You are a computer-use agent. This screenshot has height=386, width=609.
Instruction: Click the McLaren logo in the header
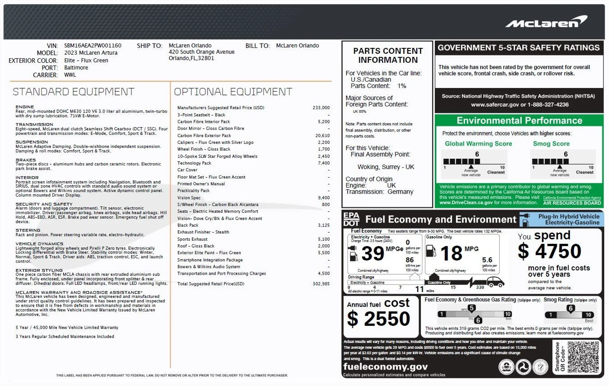[546, 22]
